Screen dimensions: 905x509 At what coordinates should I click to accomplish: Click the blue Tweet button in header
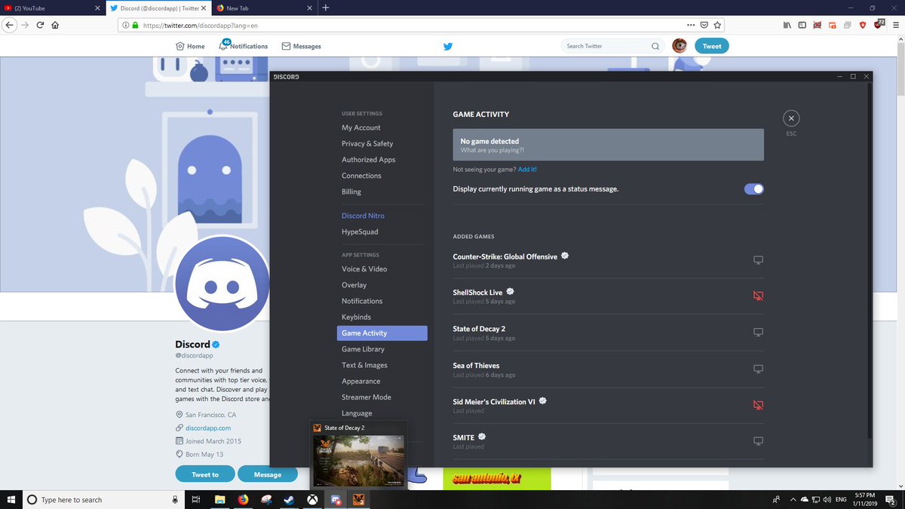(x=712, y=46)
